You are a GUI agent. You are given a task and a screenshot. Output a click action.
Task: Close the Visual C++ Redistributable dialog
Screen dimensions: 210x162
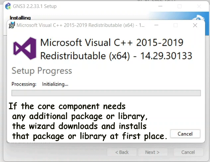[x=195, y=25]
